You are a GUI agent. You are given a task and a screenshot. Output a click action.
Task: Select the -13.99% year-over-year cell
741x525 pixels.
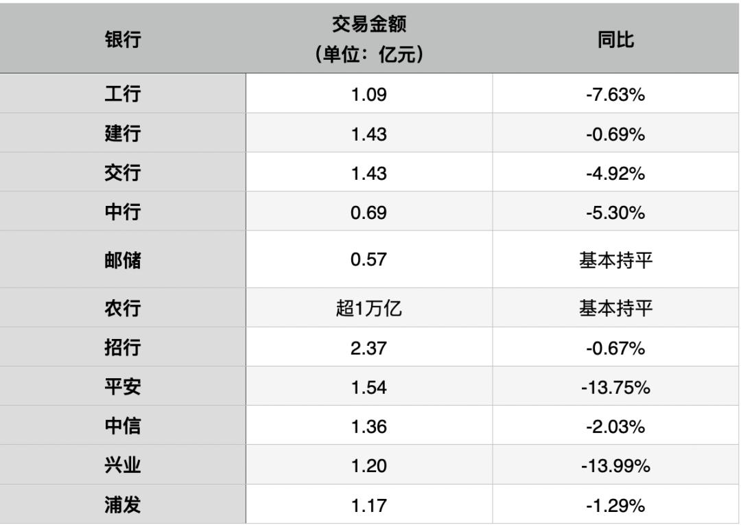(x=615, y=466)
